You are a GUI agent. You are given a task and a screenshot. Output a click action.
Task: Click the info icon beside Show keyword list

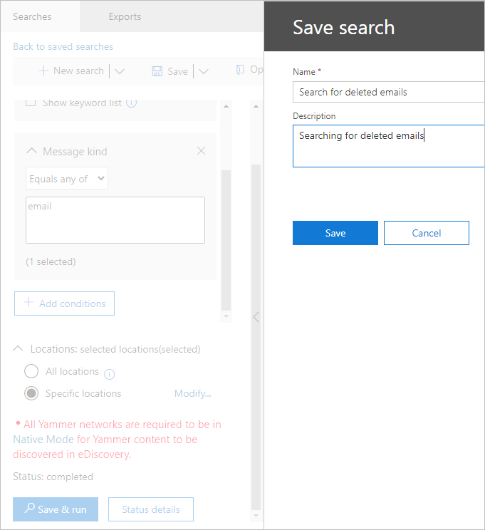click(x=131, y=103)
